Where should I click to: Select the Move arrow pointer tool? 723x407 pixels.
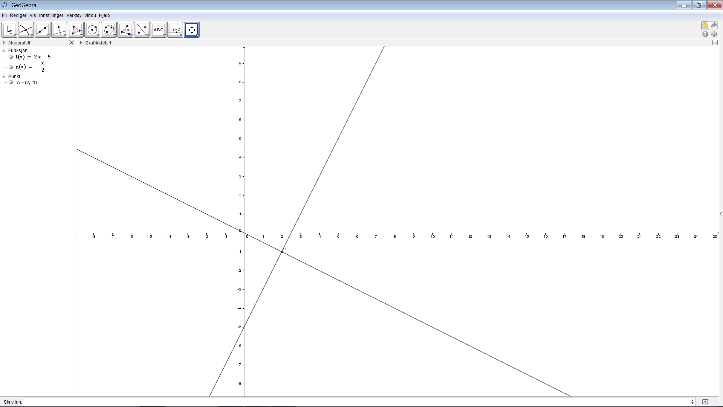(9, 30)
